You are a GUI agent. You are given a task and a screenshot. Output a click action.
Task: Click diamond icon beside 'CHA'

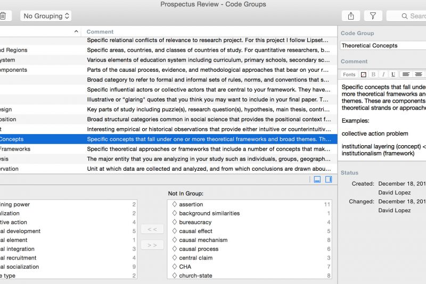(175, 266)
